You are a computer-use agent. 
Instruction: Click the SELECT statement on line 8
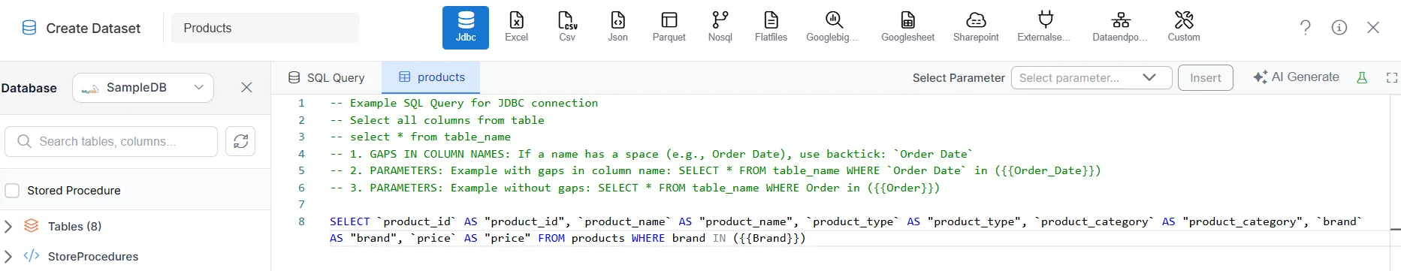point(846,230)
